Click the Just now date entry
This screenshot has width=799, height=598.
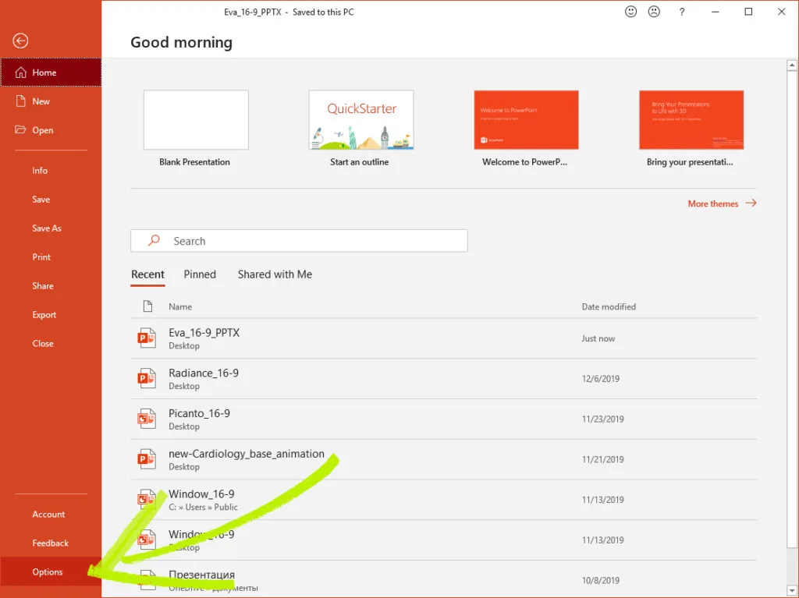click(598, 338)
